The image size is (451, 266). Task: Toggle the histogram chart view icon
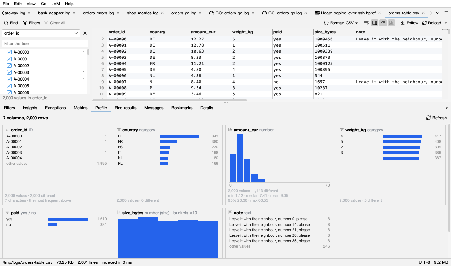coord(391,23)
